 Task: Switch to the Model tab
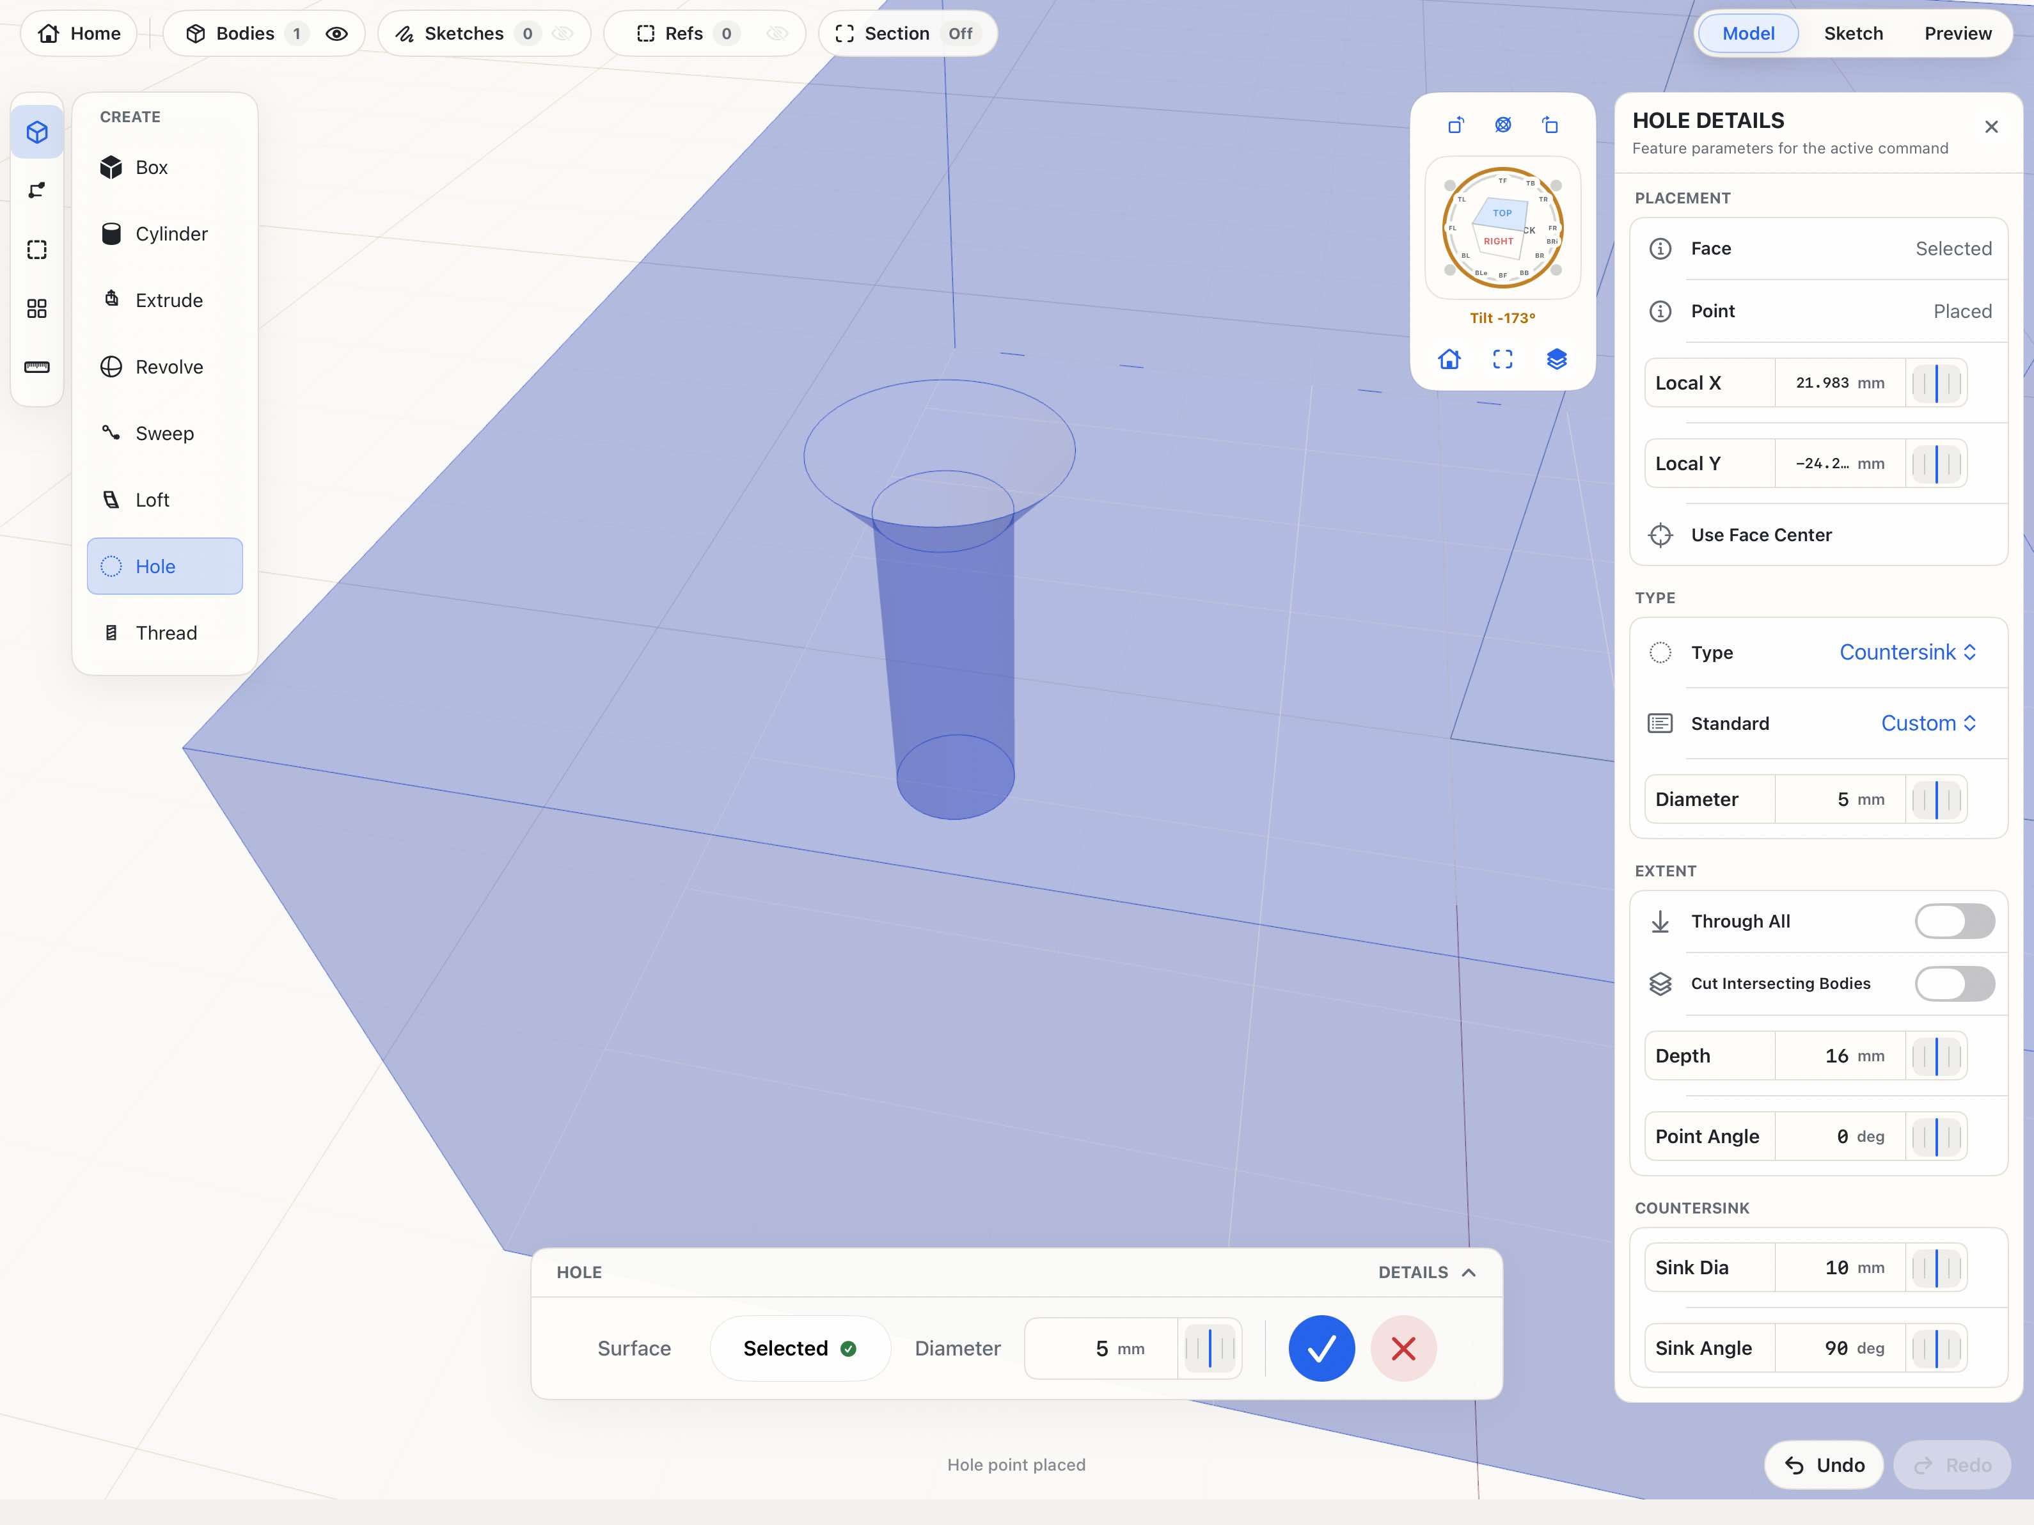click(1748, 34)
